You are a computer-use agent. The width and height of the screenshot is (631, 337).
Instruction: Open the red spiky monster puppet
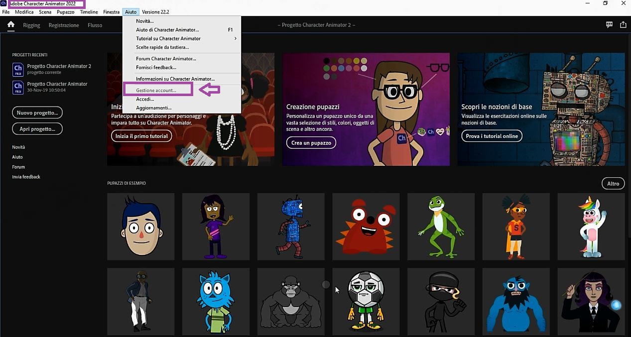pyautogui.click(x=366, y=226)
